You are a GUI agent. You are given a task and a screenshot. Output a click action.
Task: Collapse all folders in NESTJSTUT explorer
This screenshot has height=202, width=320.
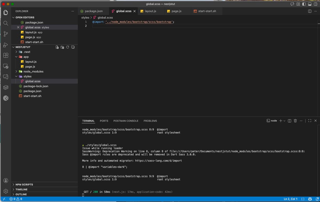click(73, 47)
